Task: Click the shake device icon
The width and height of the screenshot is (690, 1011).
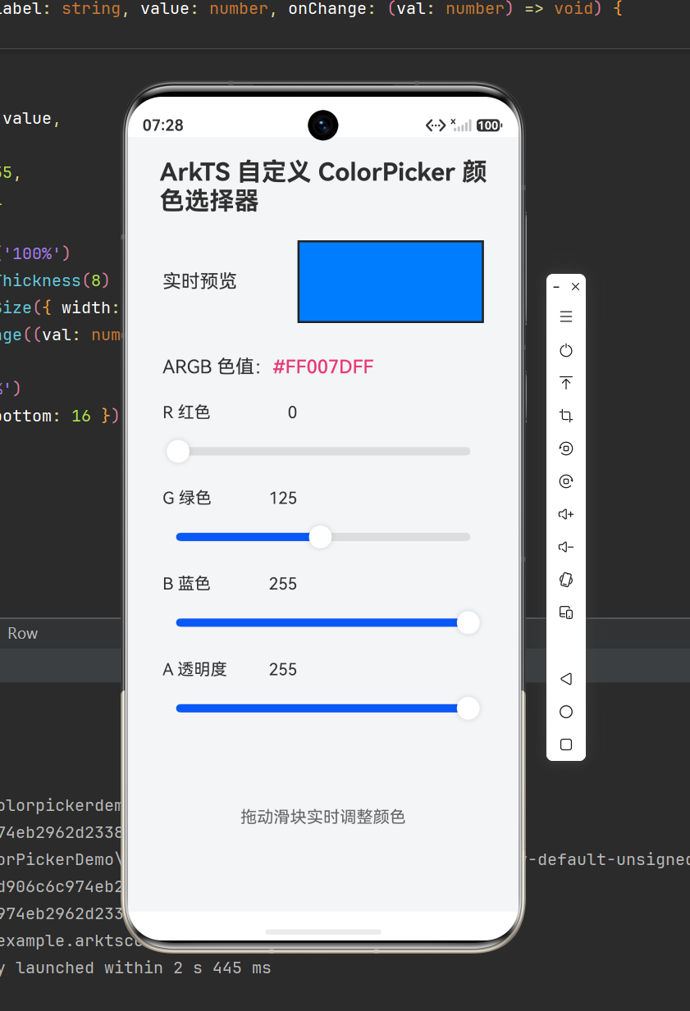Action: (x=566, y=580)
